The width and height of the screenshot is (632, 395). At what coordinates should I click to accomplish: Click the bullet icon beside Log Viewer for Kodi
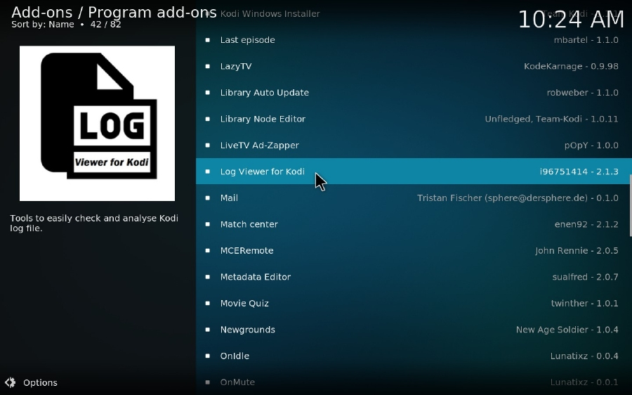pos(208,171)
